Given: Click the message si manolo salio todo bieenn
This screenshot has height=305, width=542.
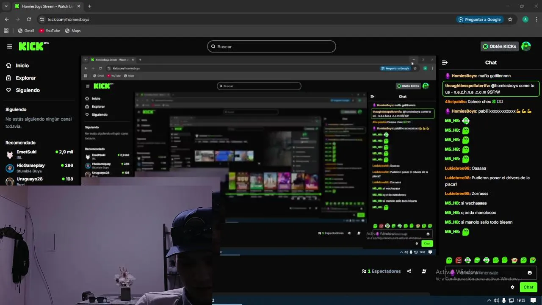Looking at the screenshot, I should coord(487,222).
